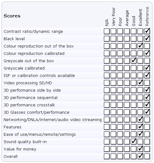Tick Excellent for Value for money
This screenshot has height=163, width=154.
pos(140,149)
